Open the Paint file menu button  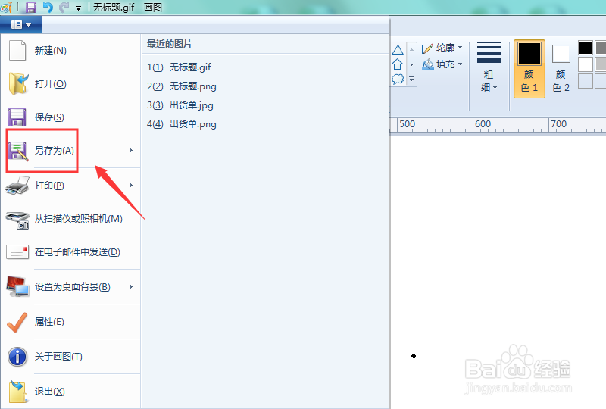21,25
